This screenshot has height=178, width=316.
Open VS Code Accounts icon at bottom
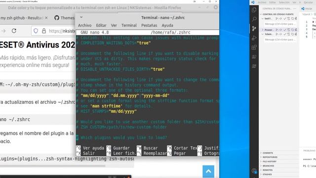(254, 171)
